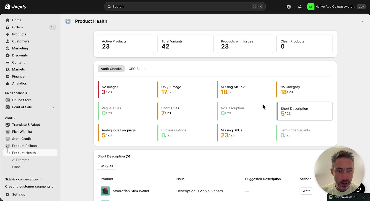Go to Home in the sidebar
The width and height of the screenshot is (370, 201).
point(17,20)
